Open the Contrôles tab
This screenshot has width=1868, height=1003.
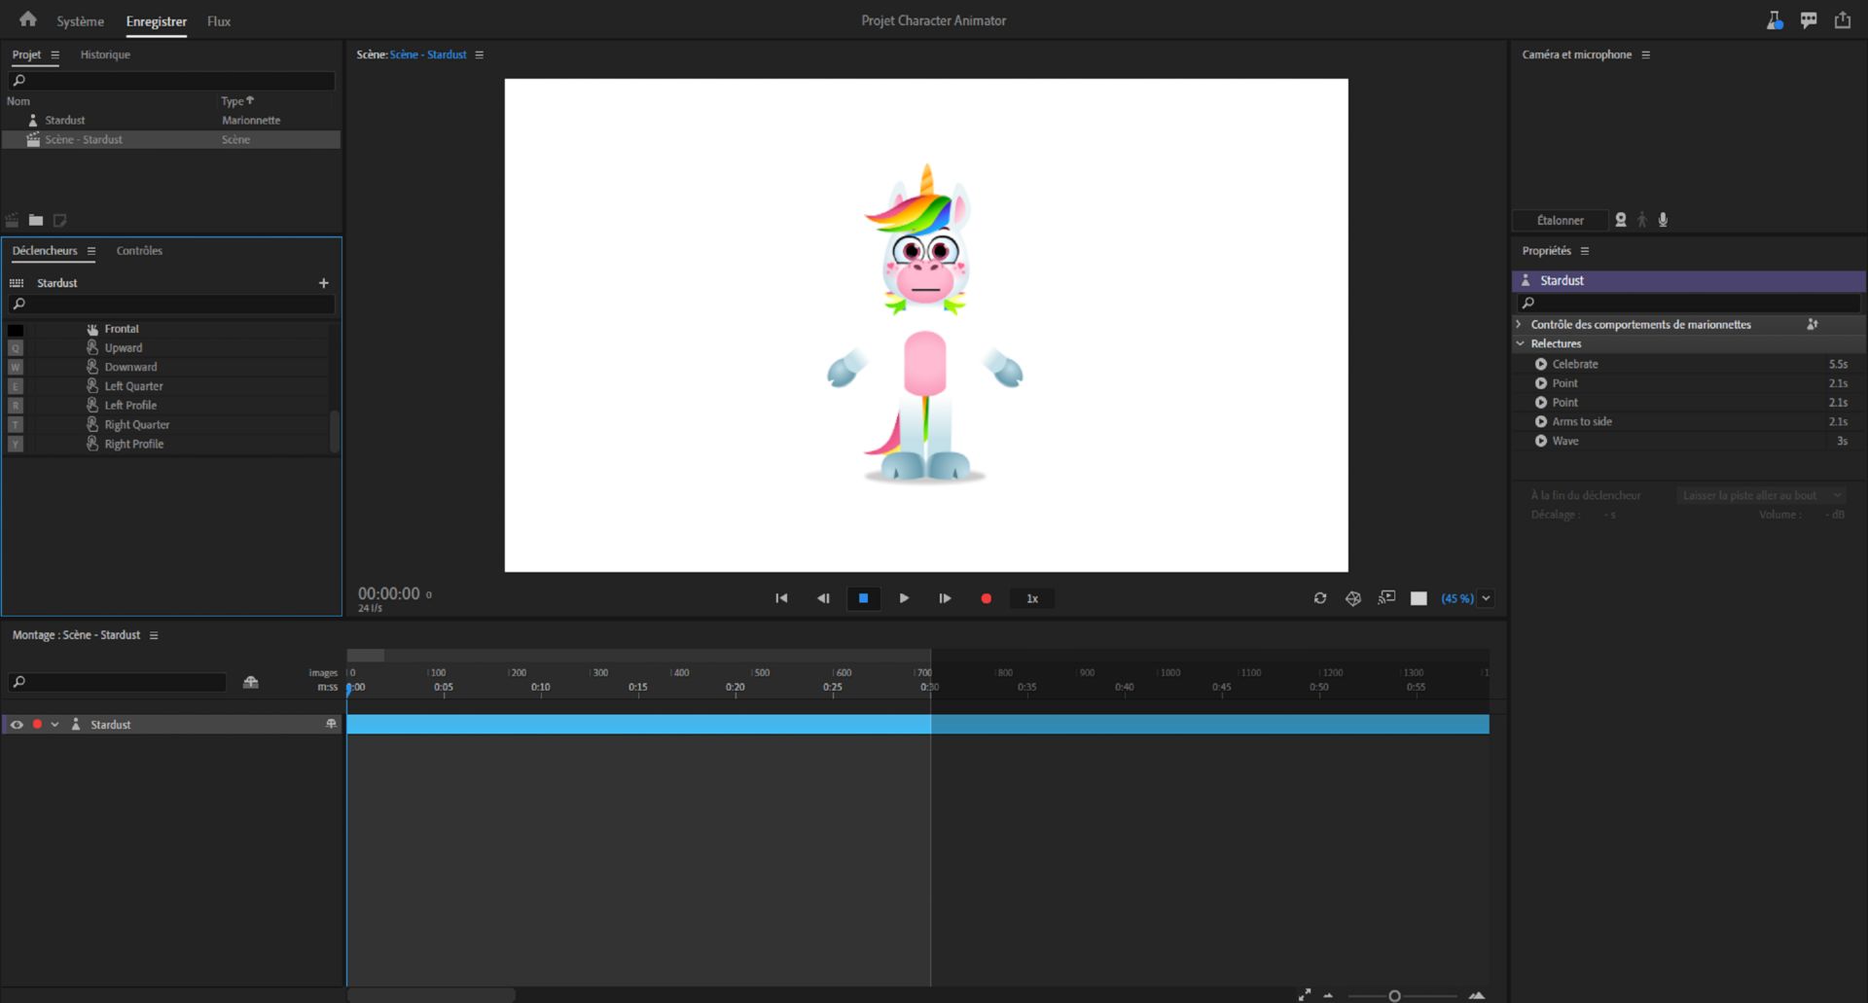coord(139,251)
